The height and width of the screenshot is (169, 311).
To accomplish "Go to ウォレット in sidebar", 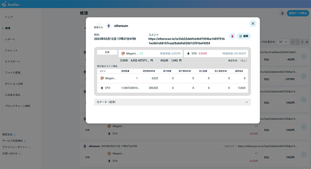I will [11, 51].
